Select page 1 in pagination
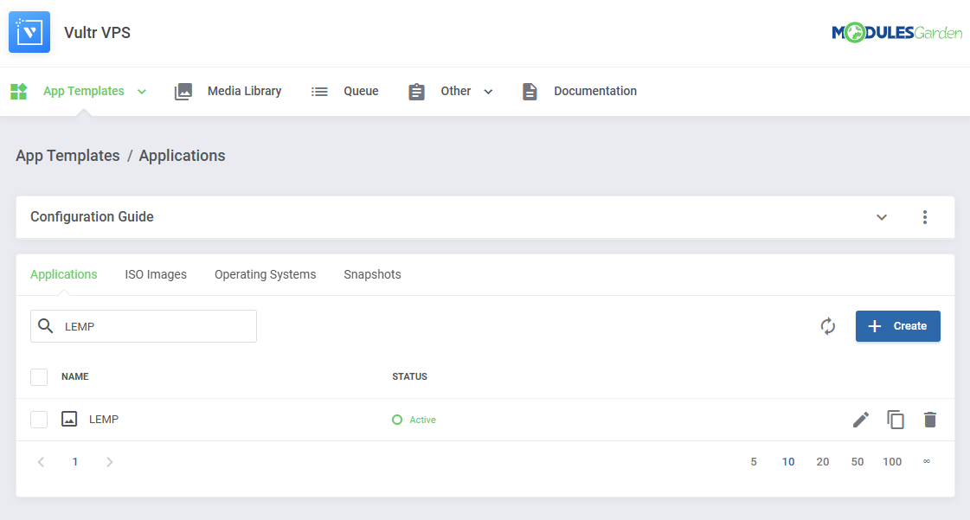This screenshot has height=520, width=970. 75,462
